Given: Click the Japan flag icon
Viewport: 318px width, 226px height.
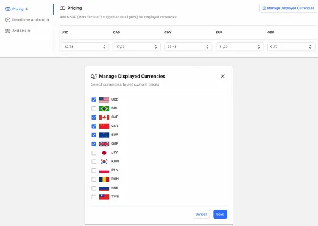Looking at the screenshot, I should (x=104, y=152).
